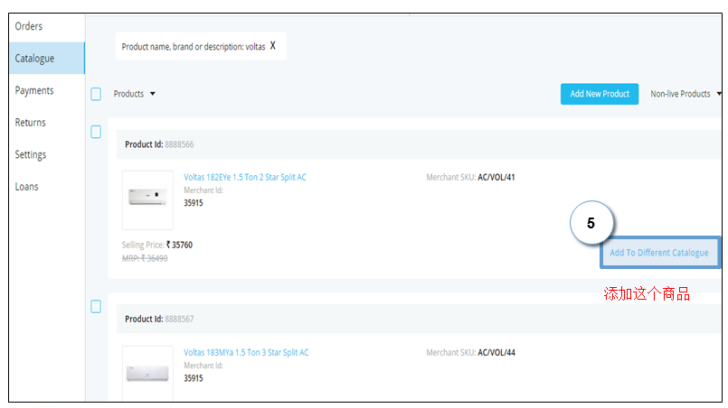Go to Payments section

pos(34,90)
